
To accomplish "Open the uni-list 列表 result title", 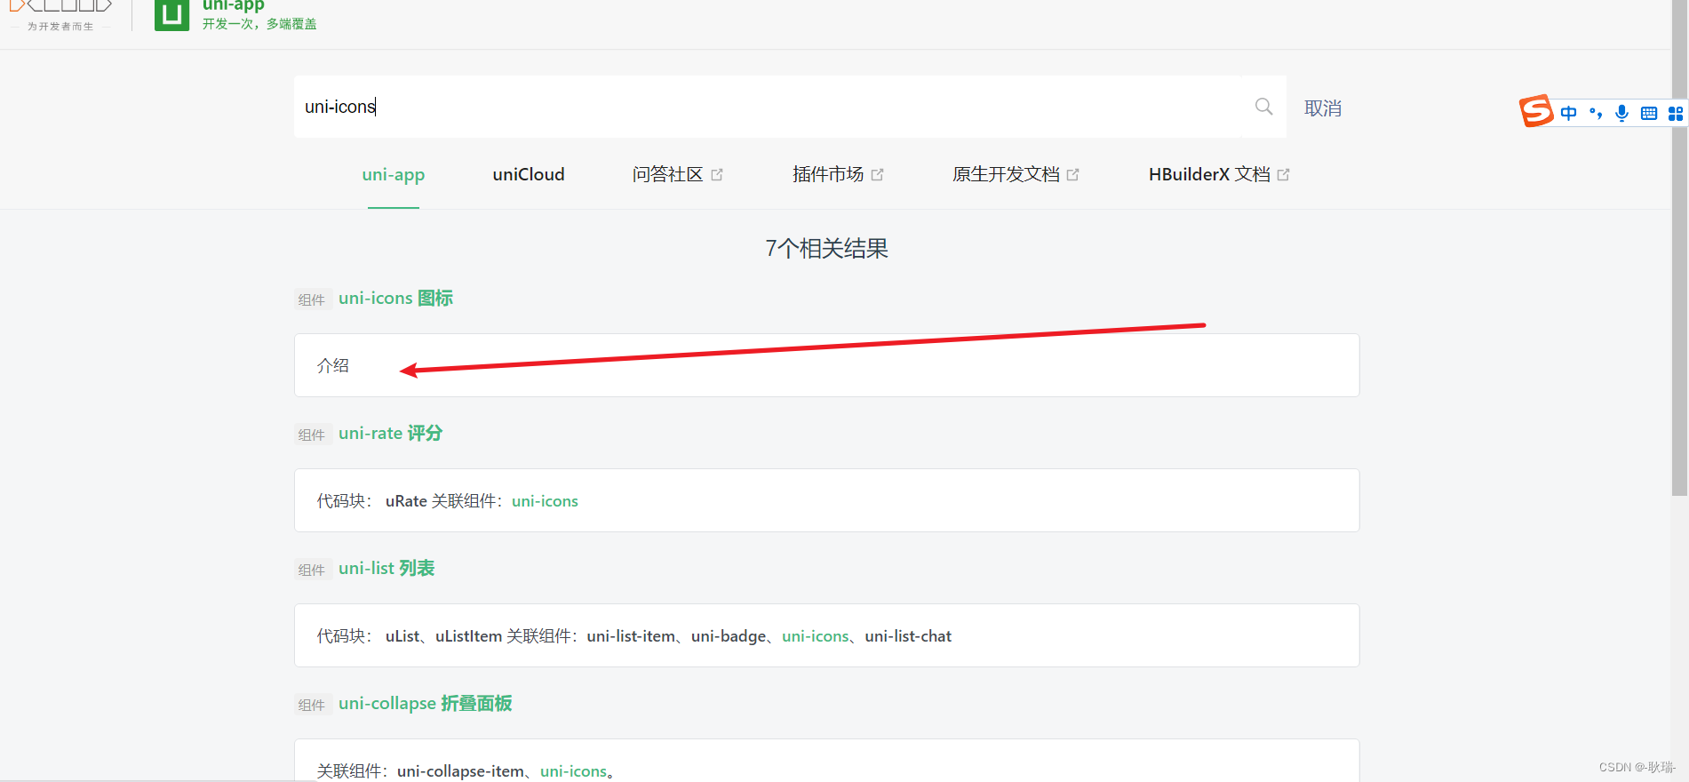I will click(386, 569).
